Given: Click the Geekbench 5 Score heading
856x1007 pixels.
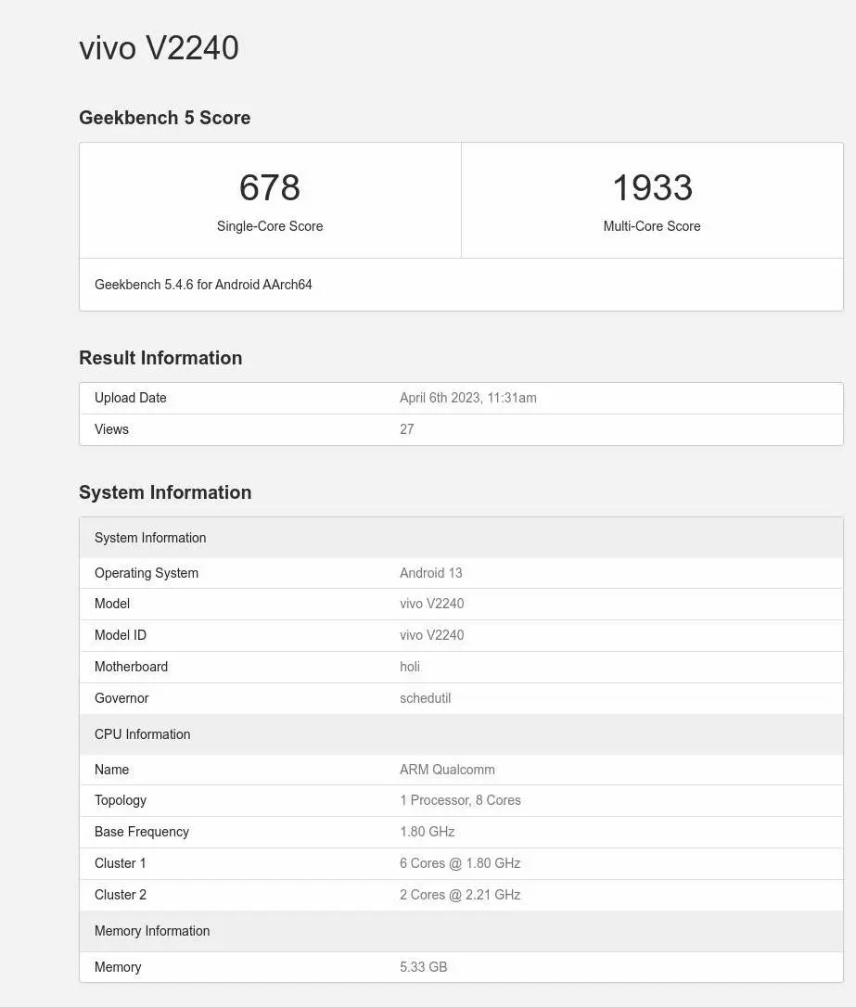Looking at the screenshot, I should coord(164,118).
